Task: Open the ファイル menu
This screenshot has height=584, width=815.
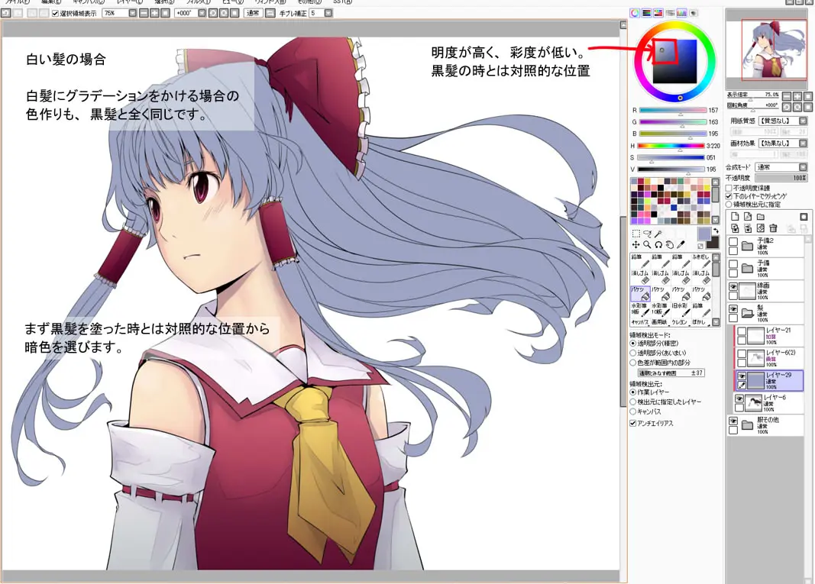Action: (16, 2)
